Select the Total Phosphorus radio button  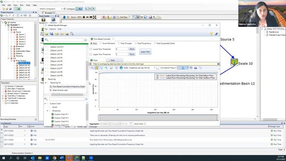coord(135,43)
